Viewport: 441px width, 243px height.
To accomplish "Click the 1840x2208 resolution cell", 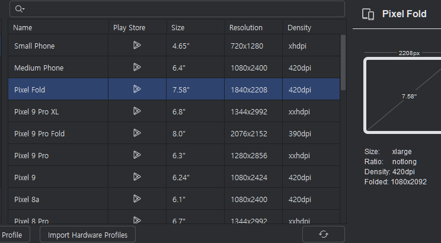I will (x=254, y=89).
